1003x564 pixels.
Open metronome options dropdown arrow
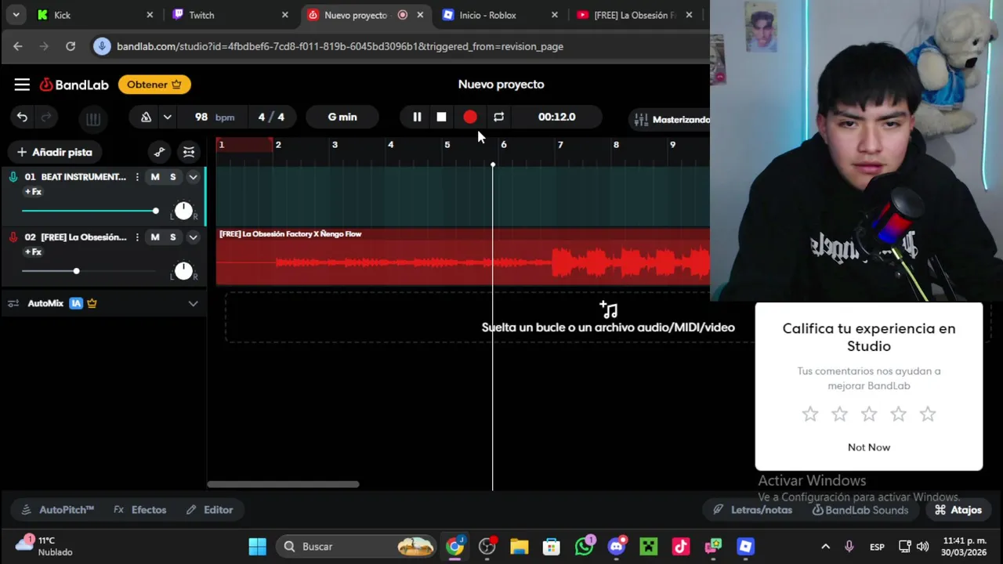pyautogui.click(x=167, y=117)
